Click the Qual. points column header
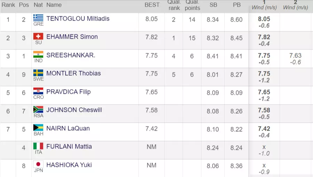The image size is (313, 177). click(x=192, y=5)
